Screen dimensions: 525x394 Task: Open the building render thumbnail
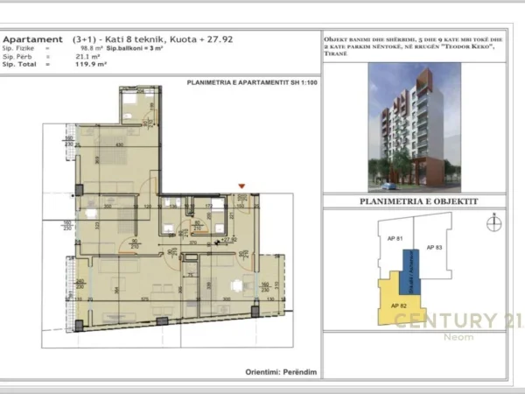(x=409, y=127)
